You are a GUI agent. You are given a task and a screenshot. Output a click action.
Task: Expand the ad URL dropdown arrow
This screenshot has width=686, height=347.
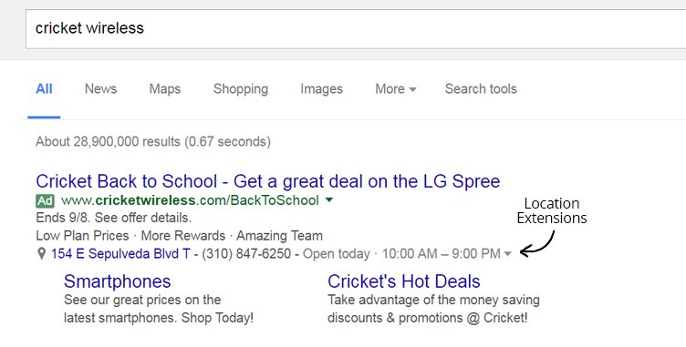point(329,200)
